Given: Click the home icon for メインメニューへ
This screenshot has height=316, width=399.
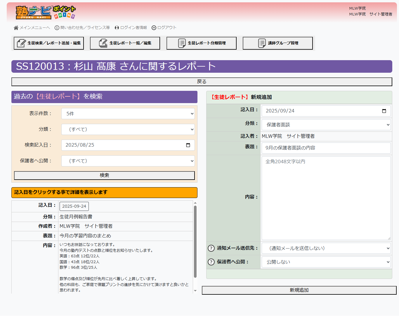Looking at the screenshot, I should click(16, 28).
